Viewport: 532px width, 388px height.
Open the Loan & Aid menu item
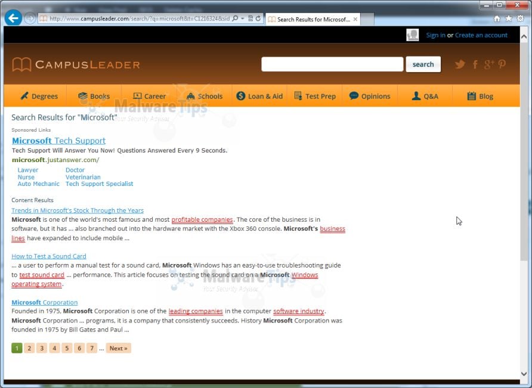[x=259, y=96]
